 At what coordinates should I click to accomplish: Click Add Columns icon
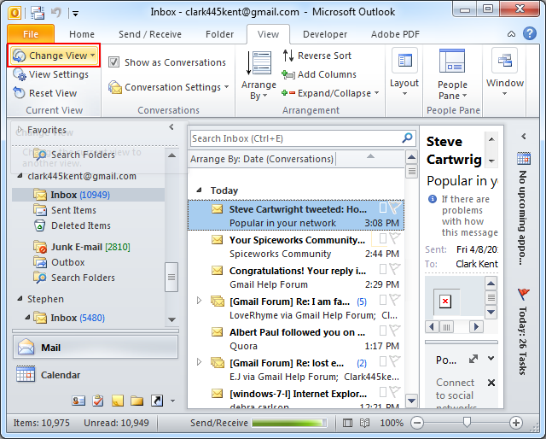click(288, 74)
